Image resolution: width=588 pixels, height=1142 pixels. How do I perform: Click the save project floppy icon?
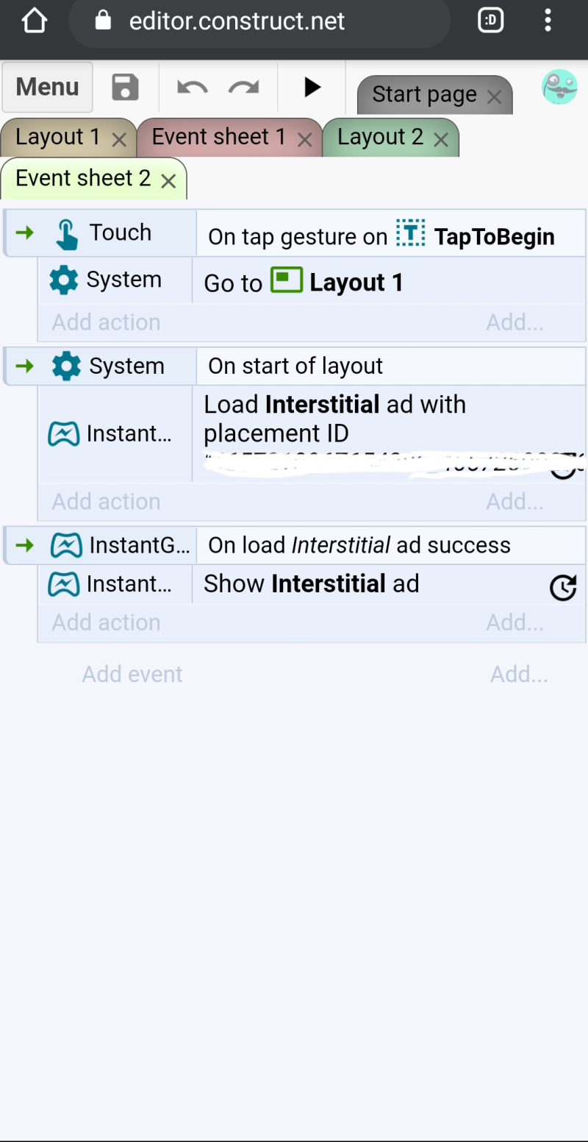125,87
